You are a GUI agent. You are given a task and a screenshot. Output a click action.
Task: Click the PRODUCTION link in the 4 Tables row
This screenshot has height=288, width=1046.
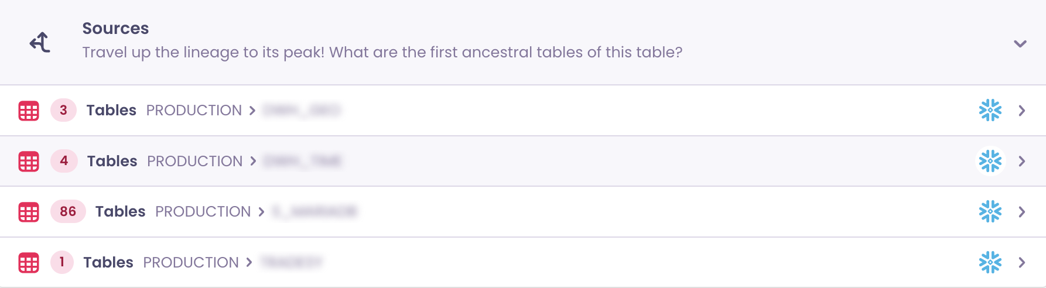(x=194, y=161)
